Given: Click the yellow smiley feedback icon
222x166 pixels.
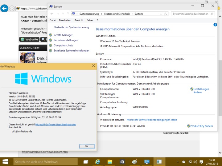Looking at the screenshot, I should [219, 8].
